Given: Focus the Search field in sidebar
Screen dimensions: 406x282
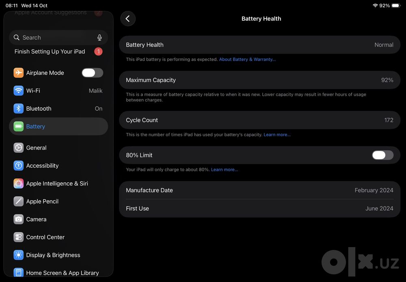Looking at the screenshot, I should (58, 37).
